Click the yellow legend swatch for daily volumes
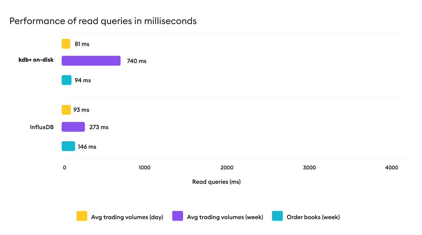 [82, 216]
